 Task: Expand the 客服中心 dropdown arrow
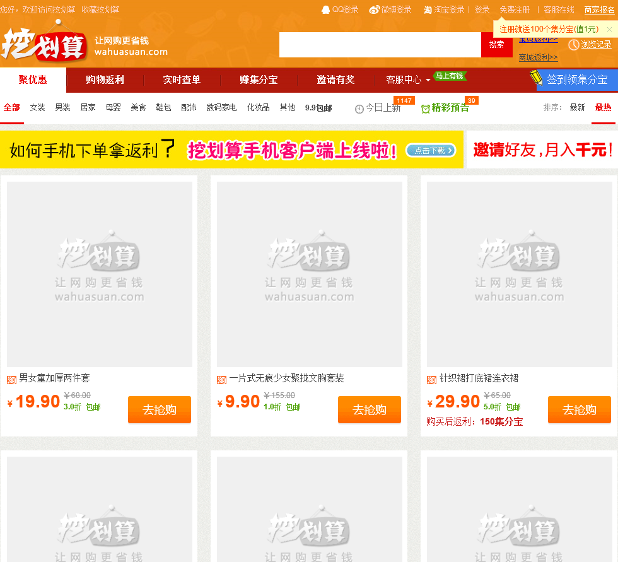pyautogui.click(x=428, y=80)
